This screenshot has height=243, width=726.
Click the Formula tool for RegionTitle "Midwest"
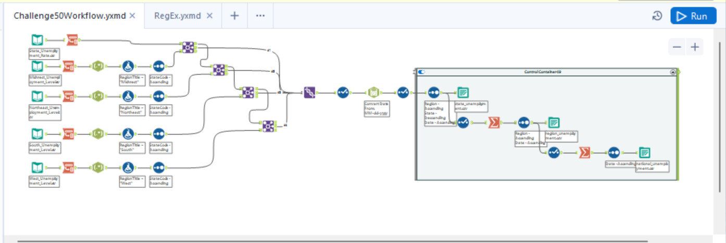pos(128,66)
